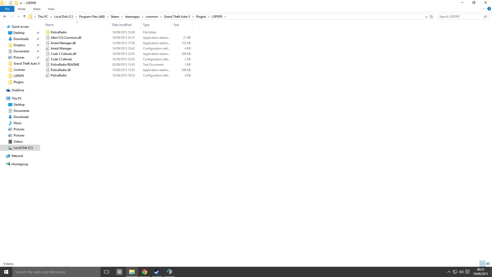492x277 pixels.
Task: Click the Back navigation arrow
Action: [5, 17]
